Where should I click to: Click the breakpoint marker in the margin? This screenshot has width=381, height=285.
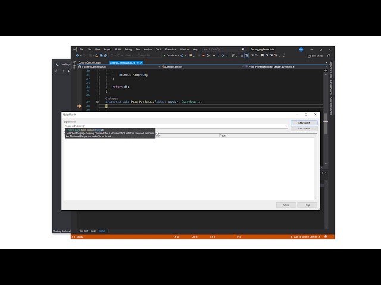[80, 106]
